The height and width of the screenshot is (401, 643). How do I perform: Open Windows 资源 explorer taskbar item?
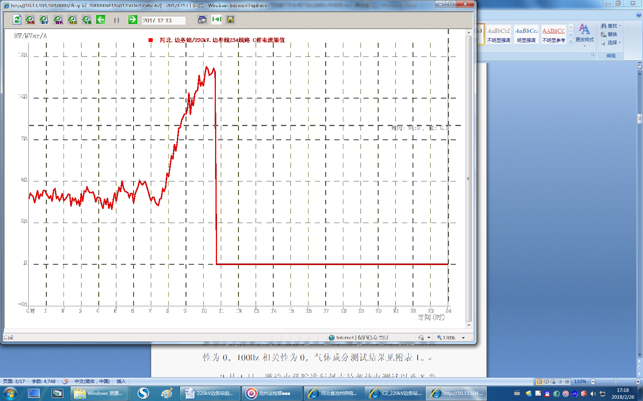99,393
